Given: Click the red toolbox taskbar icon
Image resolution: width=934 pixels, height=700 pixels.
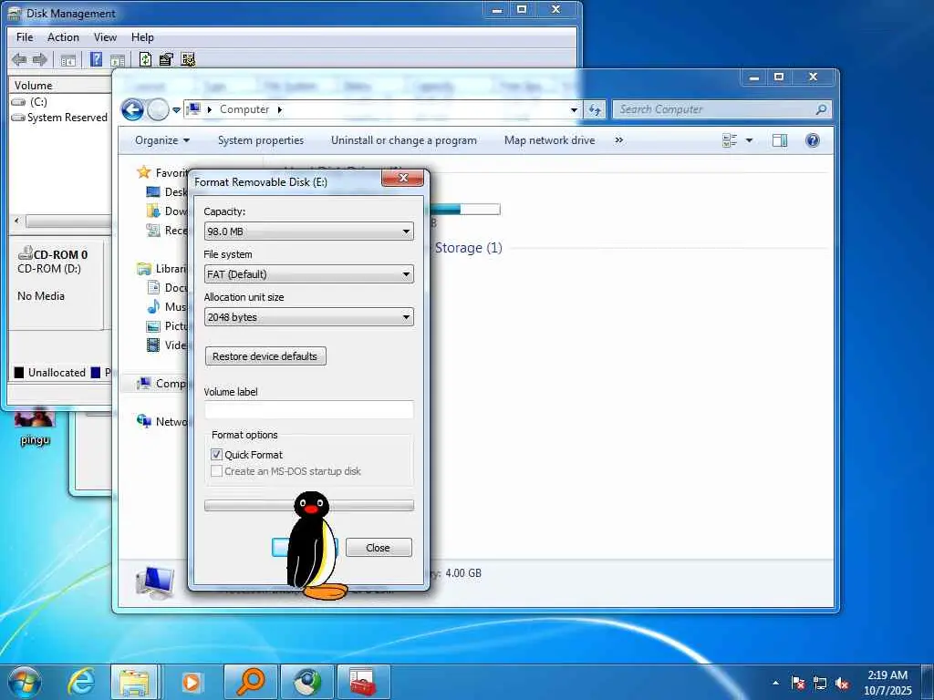Looking at the screenshot, I should pyautogui.click(x=363, y=682).
